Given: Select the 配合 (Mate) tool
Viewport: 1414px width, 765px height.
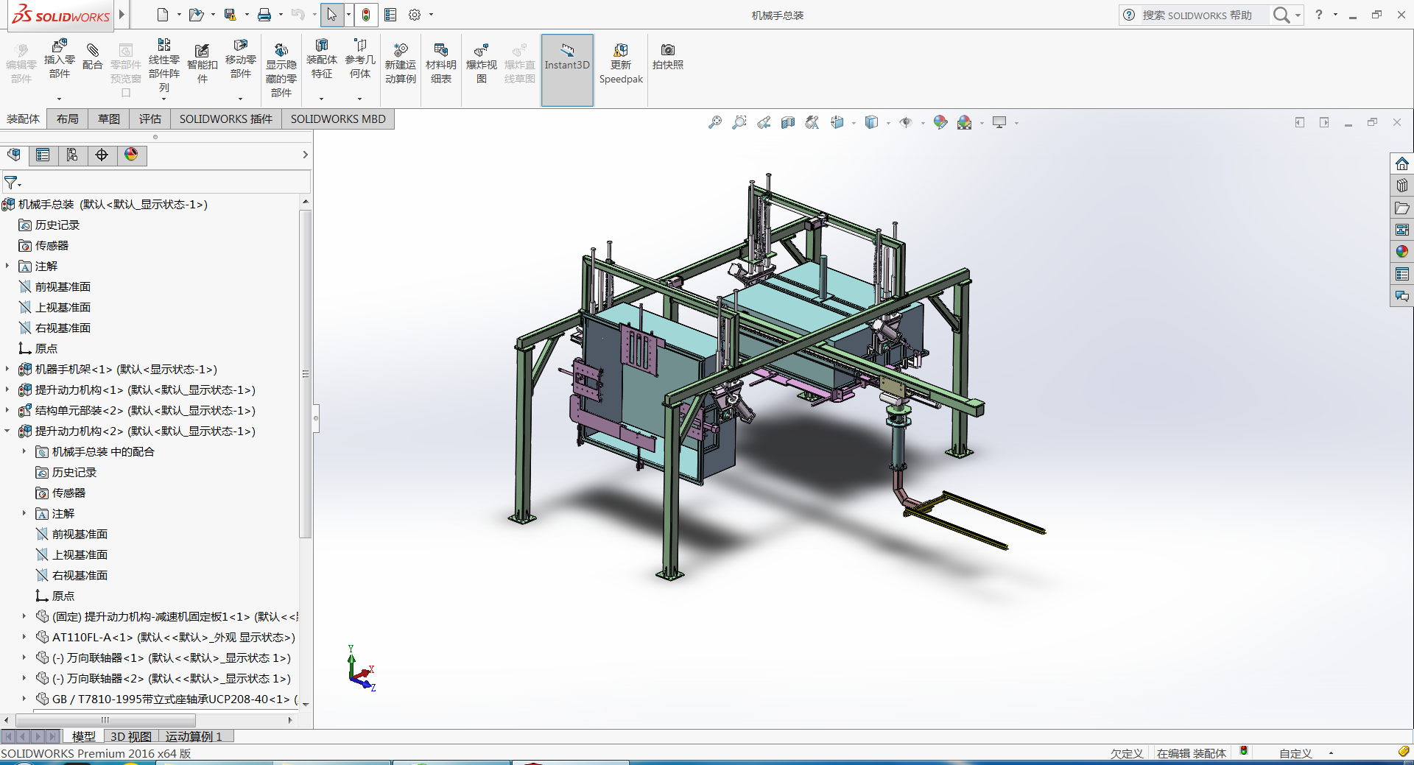Looking at the screenshot, I should (x=92, y=50).
